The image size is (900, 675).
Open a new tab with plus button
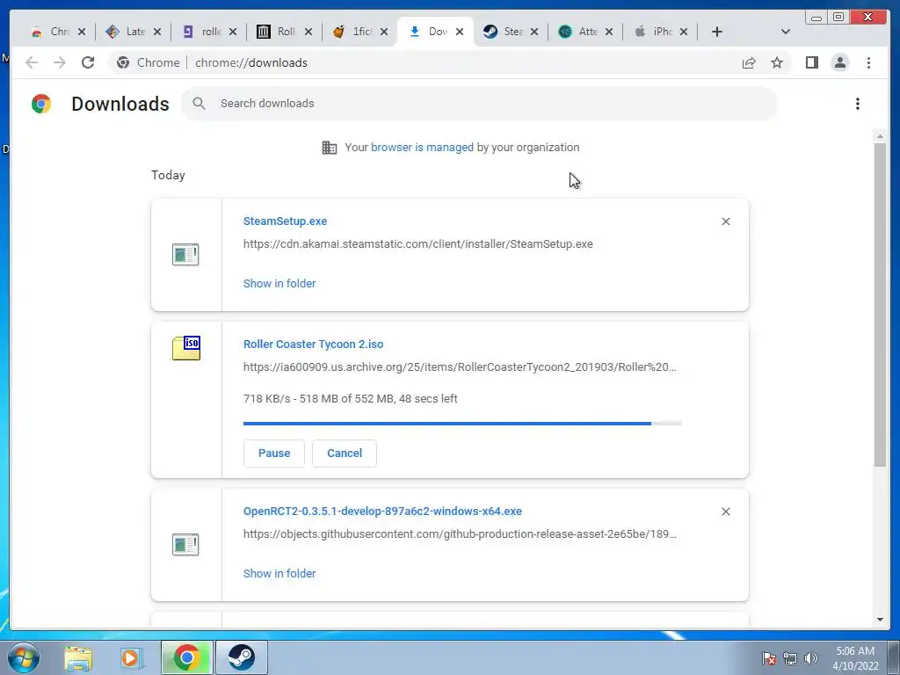717,32
